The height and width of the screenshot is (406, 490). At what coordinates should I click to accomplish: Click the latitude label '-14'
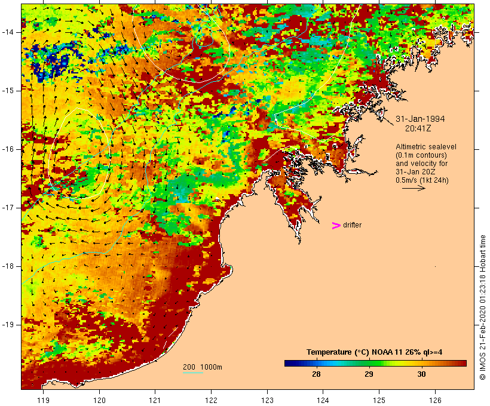(x=8, y=32)
